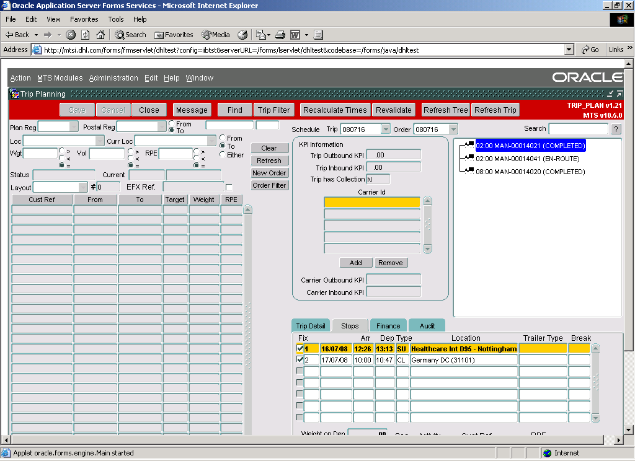Click the Trip Filter button
Image resolution: width=635 pixels, height=461 pixels.
[x=273, y=110]
